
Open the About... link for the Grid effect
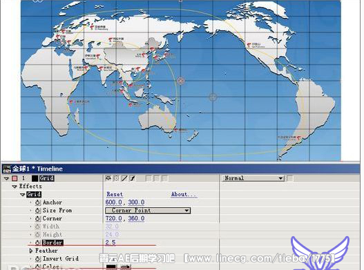point(184,194)
